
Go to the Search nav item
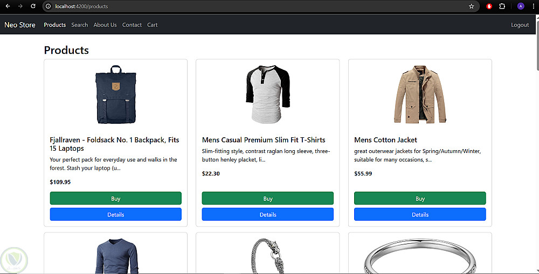(79, 25)
